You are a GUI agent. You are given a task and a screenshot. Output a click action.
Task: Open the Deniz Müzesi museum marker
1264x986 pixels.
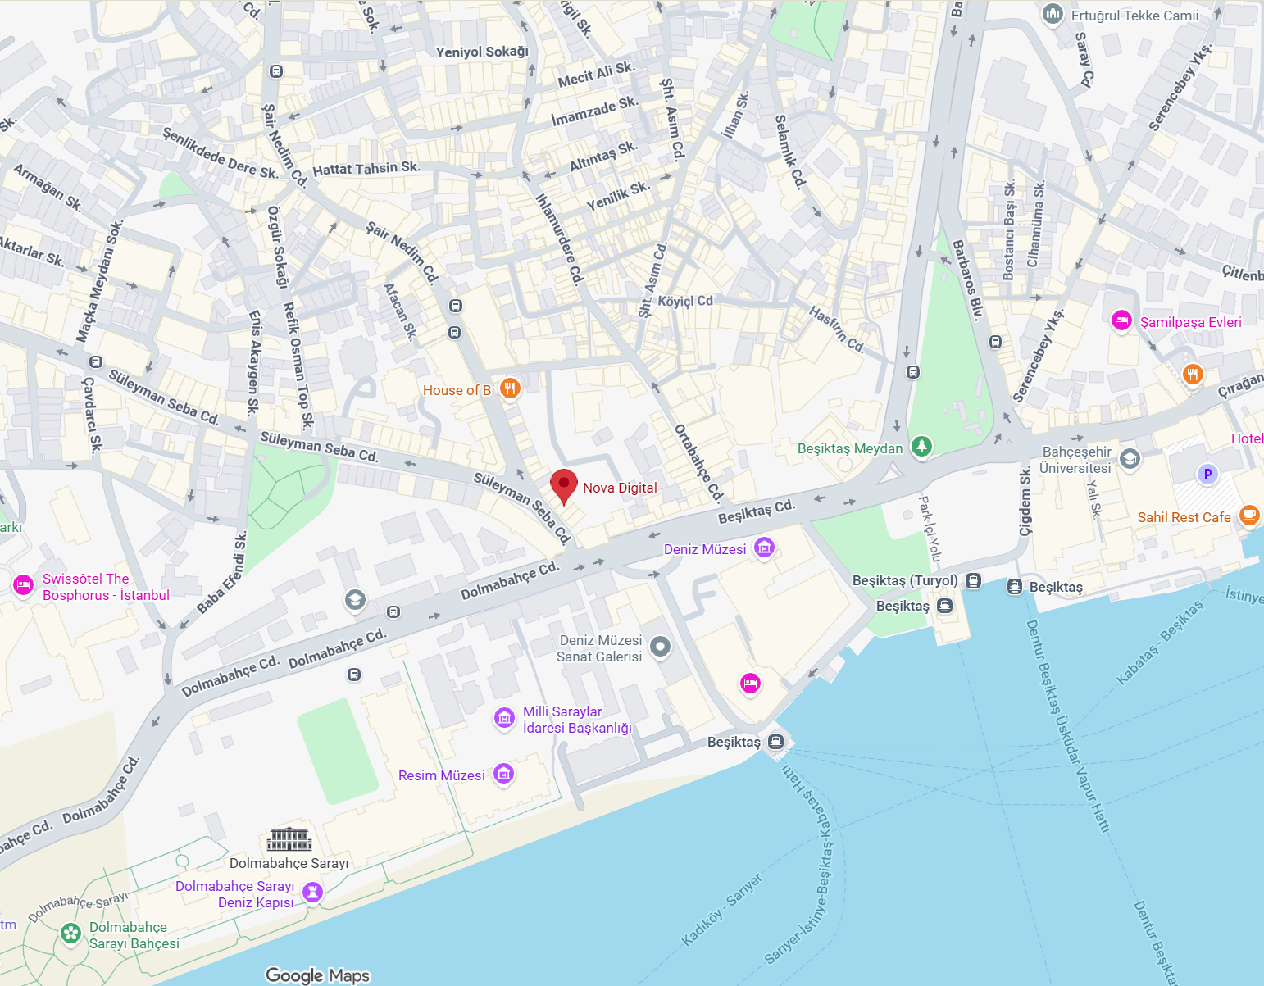[764, 548]
